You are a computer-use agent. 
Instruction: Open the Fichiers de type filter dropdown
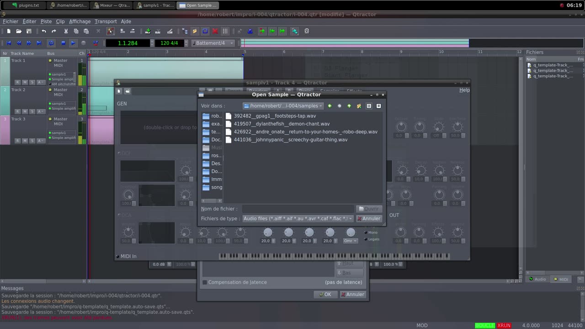pyautogui.click(x=298, y=218)
